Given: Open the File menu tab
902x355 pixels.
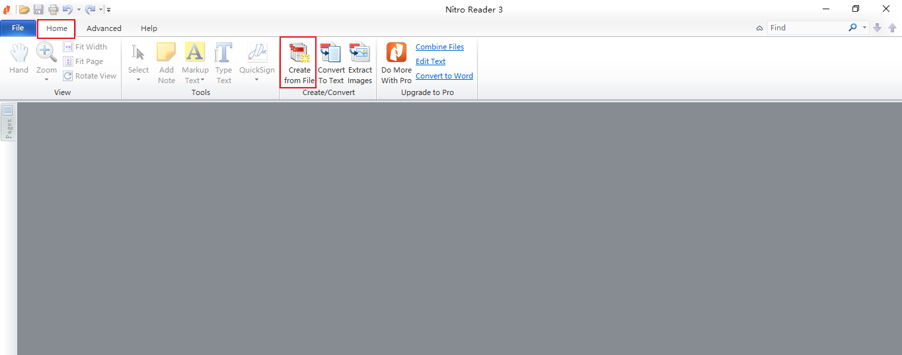Looking at the screenshot, I should pos(18,28).
